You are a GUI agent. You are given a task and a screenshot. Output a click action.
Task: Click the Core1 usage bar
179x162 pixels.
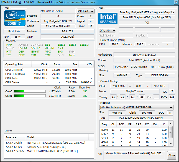tap(29, 96)
